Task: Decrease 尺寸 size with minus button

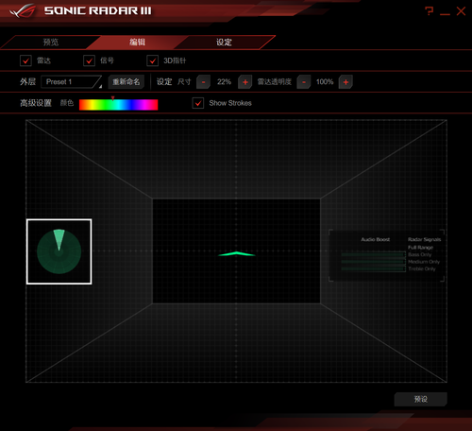Action: tap(203, 82)
